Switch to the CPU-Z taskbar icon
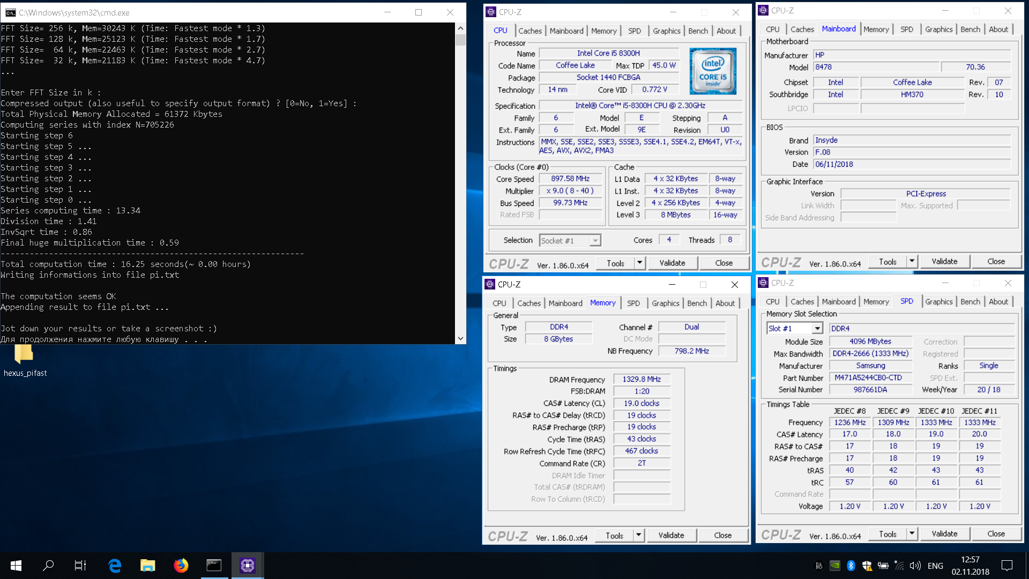This screenshot has width=1029, height=579. (x=247, y=565)
